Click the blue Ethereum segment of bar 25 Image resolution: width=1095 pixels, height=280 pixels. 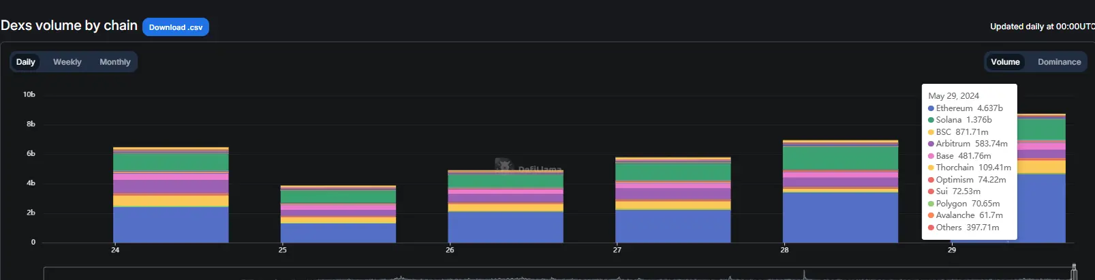[338, 233]
